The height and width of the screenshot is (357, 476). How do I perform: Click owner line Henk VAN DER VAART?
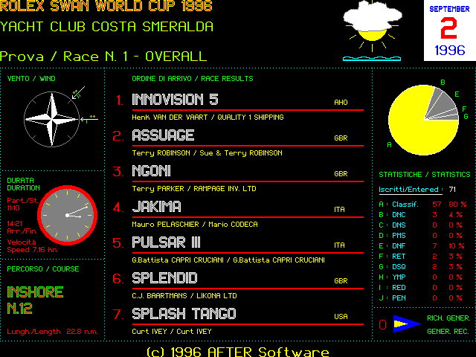click(x=208, y=118)
